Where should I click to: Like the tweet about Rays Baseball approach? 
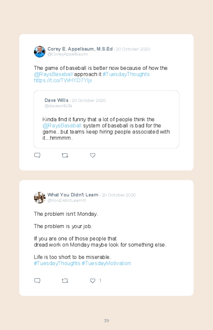tap(93, 155)
